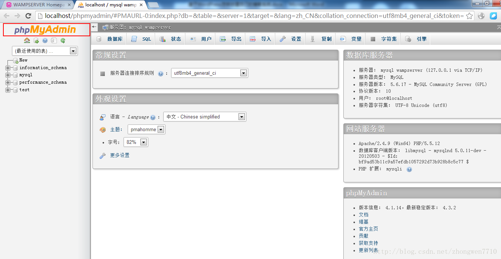Click database icon next to performance_schema
This screenshot has height=259, width=501.
click(15, 83)
